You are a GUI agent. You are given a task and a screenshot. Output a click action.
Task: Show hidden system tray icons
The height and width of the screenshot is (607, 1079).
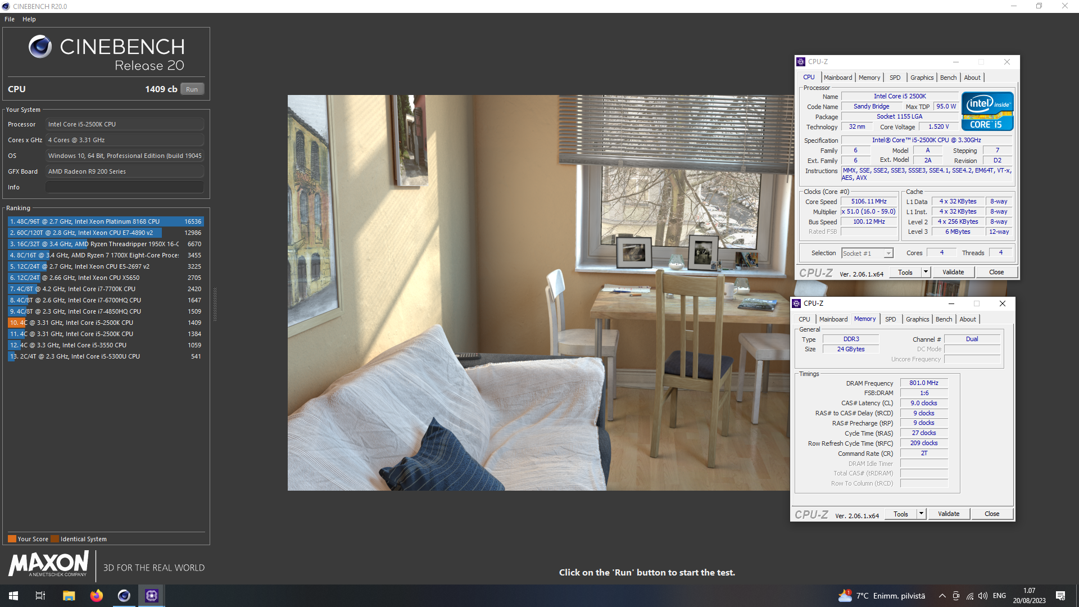(942, 596)
